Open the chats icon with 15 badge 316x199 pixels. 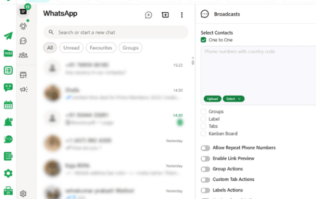23,12
